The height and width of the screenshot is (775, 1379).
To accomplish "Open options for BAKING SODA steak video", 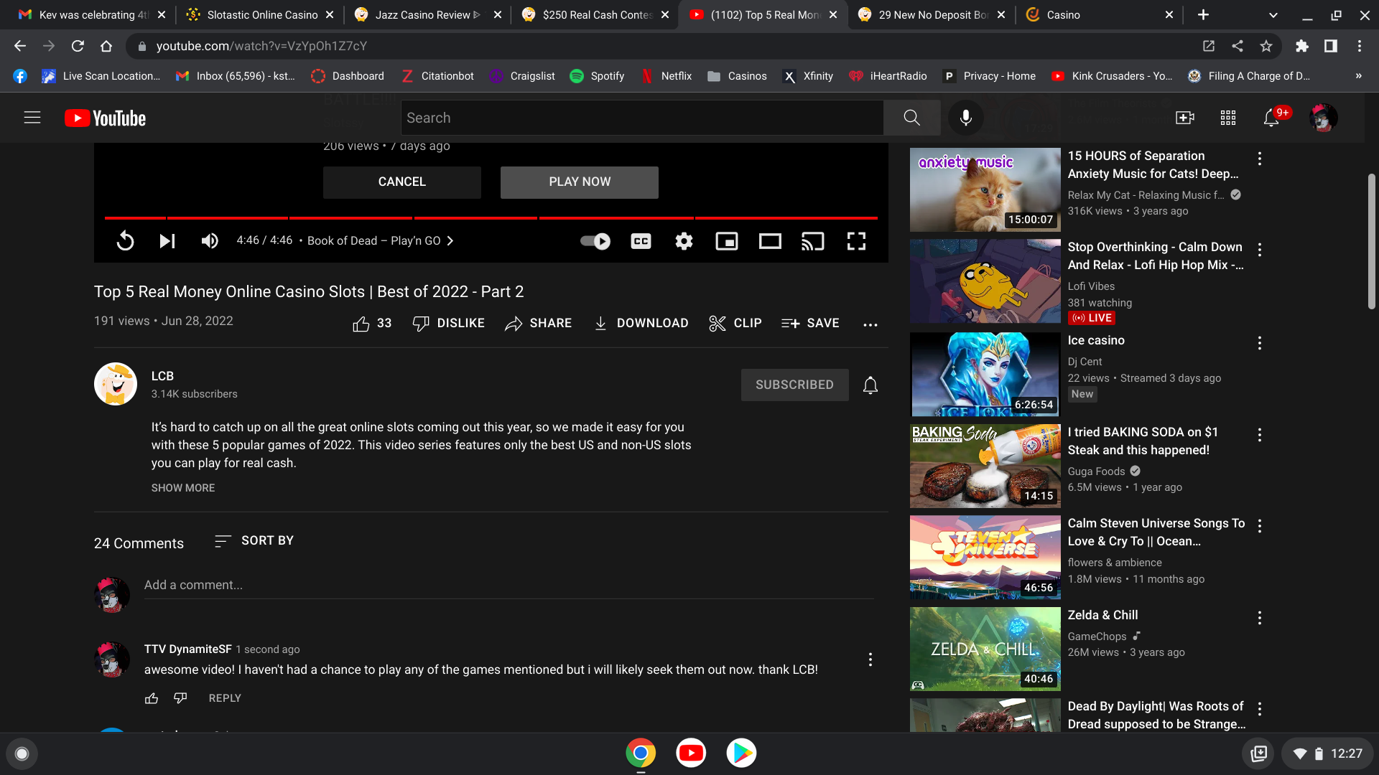I will 1260,436.
